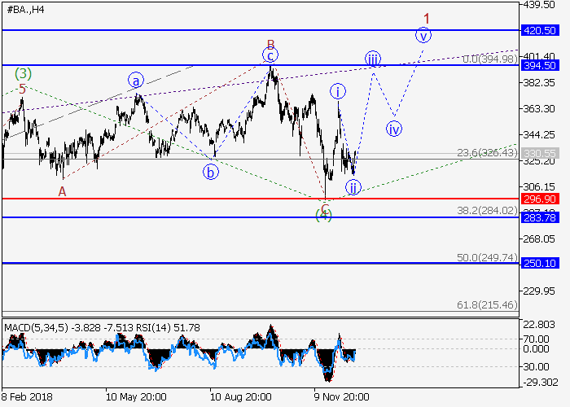Select the 420.50 price level tag
This screenshot has width=570, height=407.
pyautogui.click(x=540, y=30)
